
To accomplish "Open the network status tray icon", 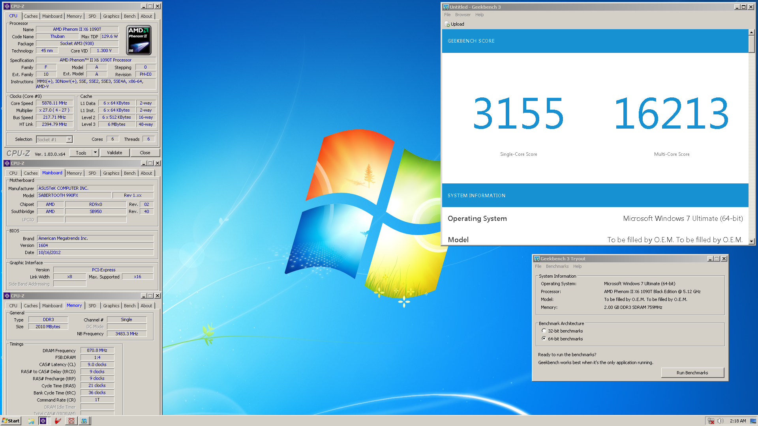I will (711, 421).
